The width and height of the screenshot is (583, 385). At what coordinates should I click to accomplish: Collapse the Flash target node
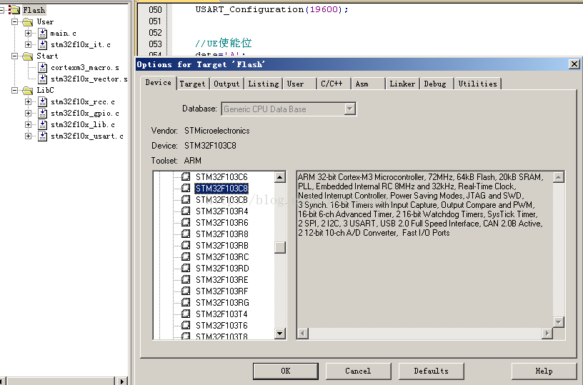(x=1, y=11)
